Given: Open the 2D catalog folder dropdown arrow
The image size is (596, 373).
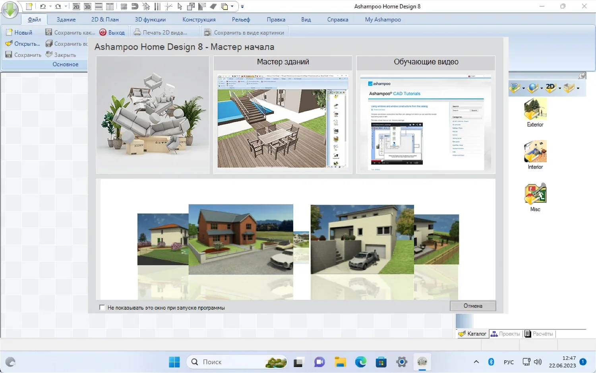Looking at the screenshot, I should 560,88.
